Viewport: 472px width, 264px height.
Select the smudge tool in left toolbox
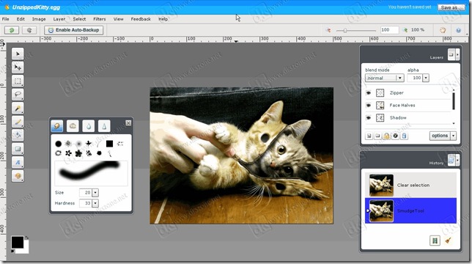(x=18, y=176)
